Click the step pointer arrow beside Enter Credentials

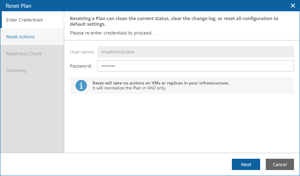pos(63,20)
